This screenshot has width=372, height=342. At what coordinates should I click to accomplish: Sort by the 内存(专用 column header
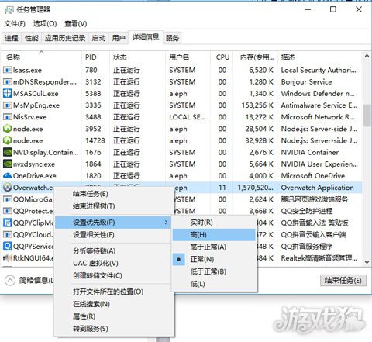tap(256, 57)
